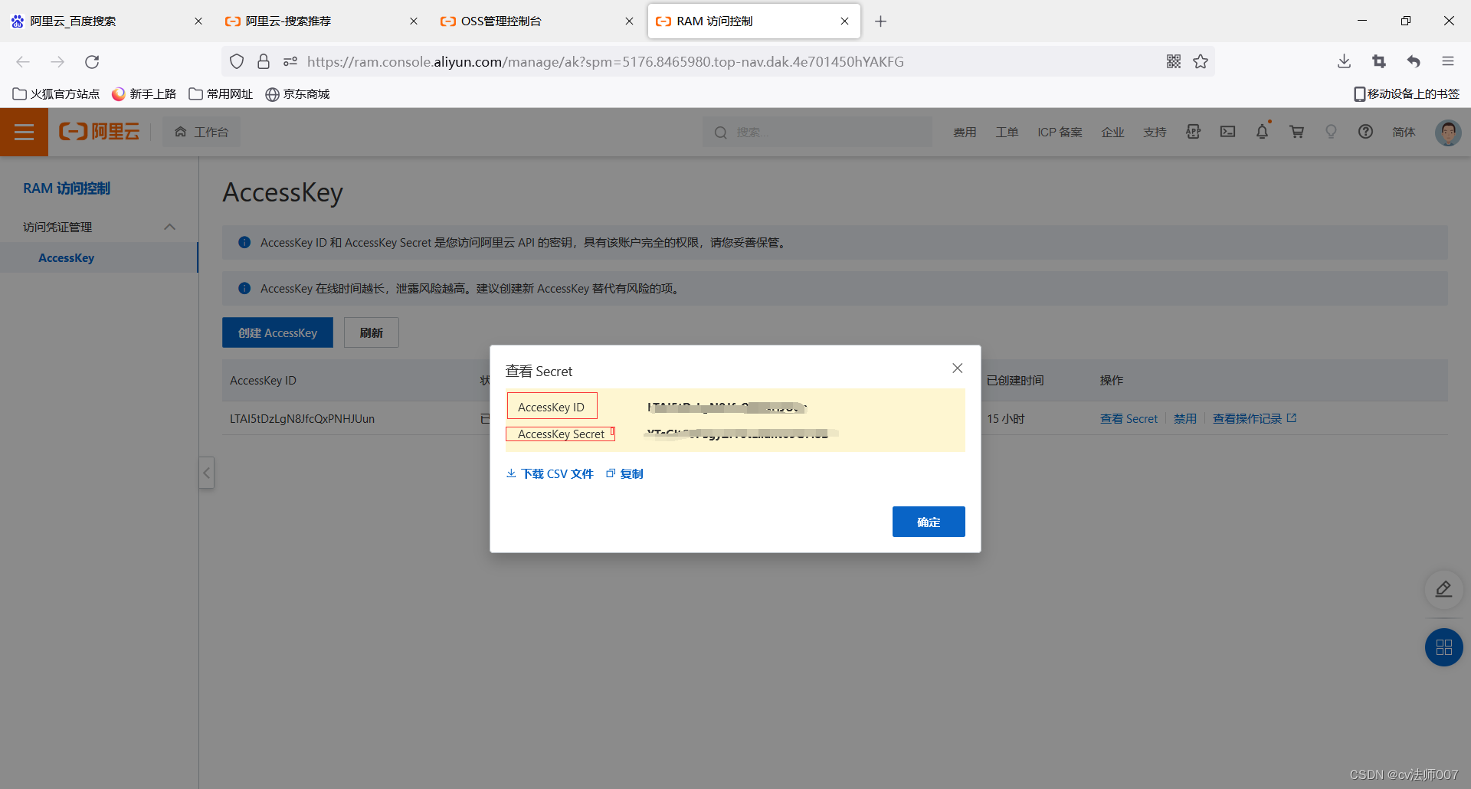Open the help question mark icon
Image resolution: width=1471 pixels, height=789 pixels.
[1365, 132]
